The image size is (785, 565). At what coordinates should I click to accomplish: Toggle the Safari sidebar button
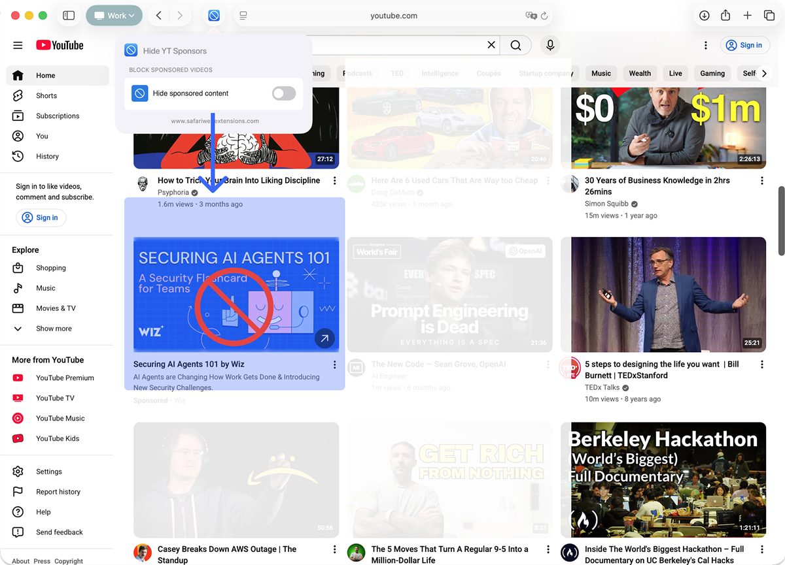point(69,16)
